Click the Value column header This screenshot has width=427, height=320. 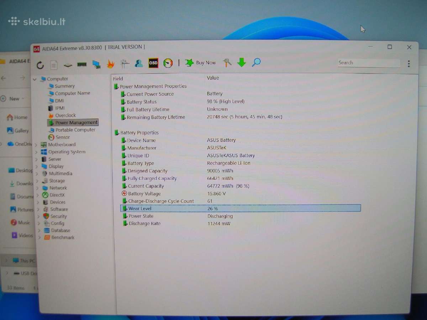[213, 78]
